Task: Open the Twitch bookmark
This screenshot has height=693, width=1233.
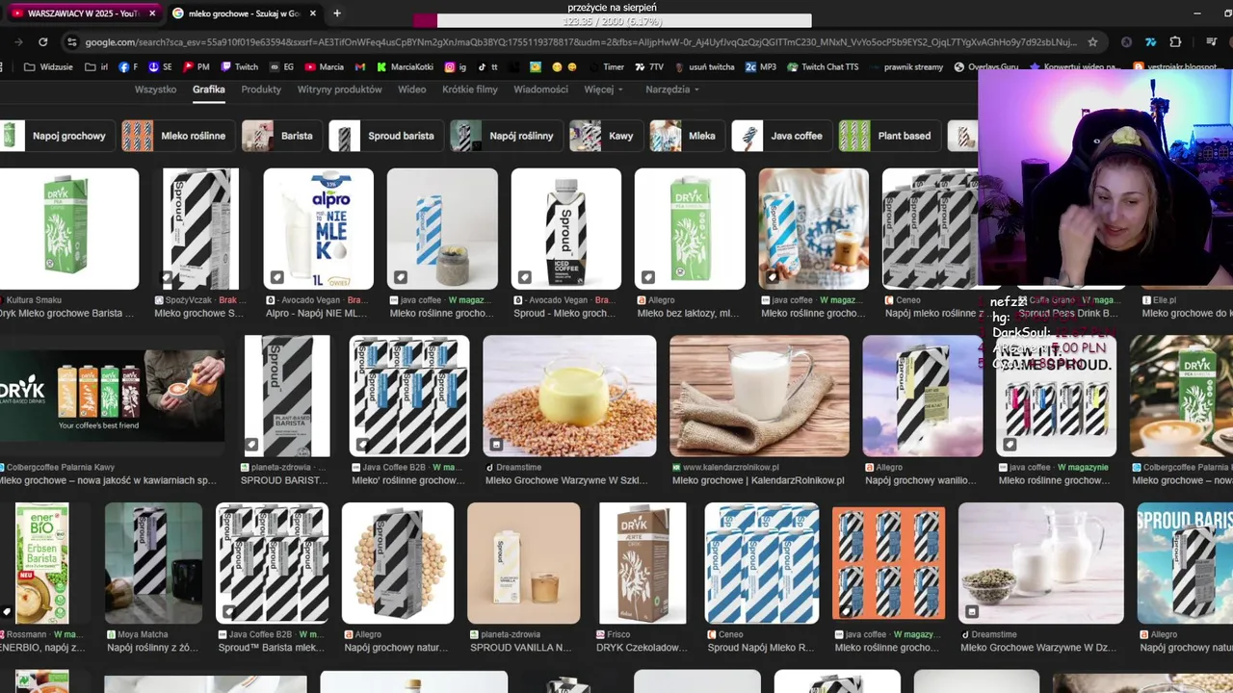Action: coord(240,67)
